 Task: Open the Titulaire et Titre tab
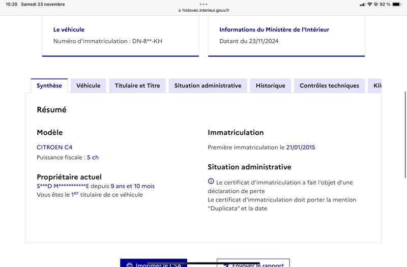pos(137,85)
